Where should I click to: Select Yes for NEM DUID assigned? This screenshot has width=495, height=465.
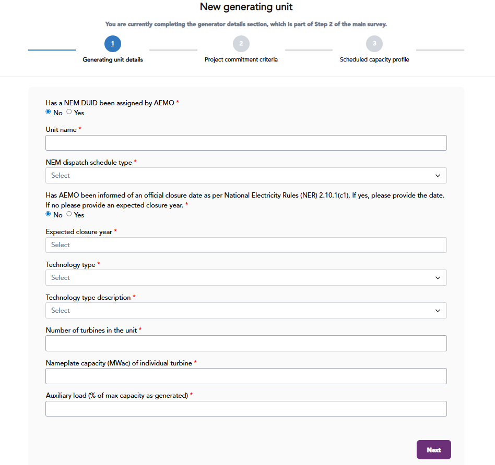(x=69, y=112)
